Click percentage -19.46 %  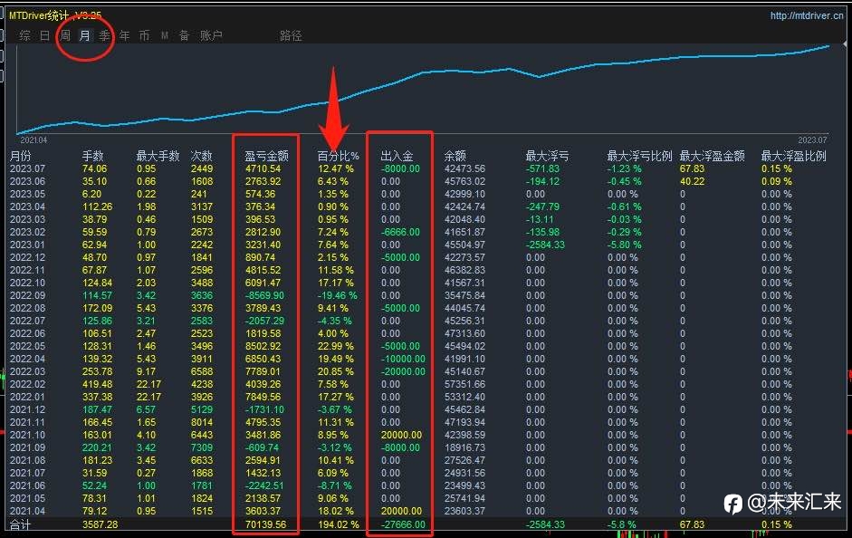coord(338,295)
